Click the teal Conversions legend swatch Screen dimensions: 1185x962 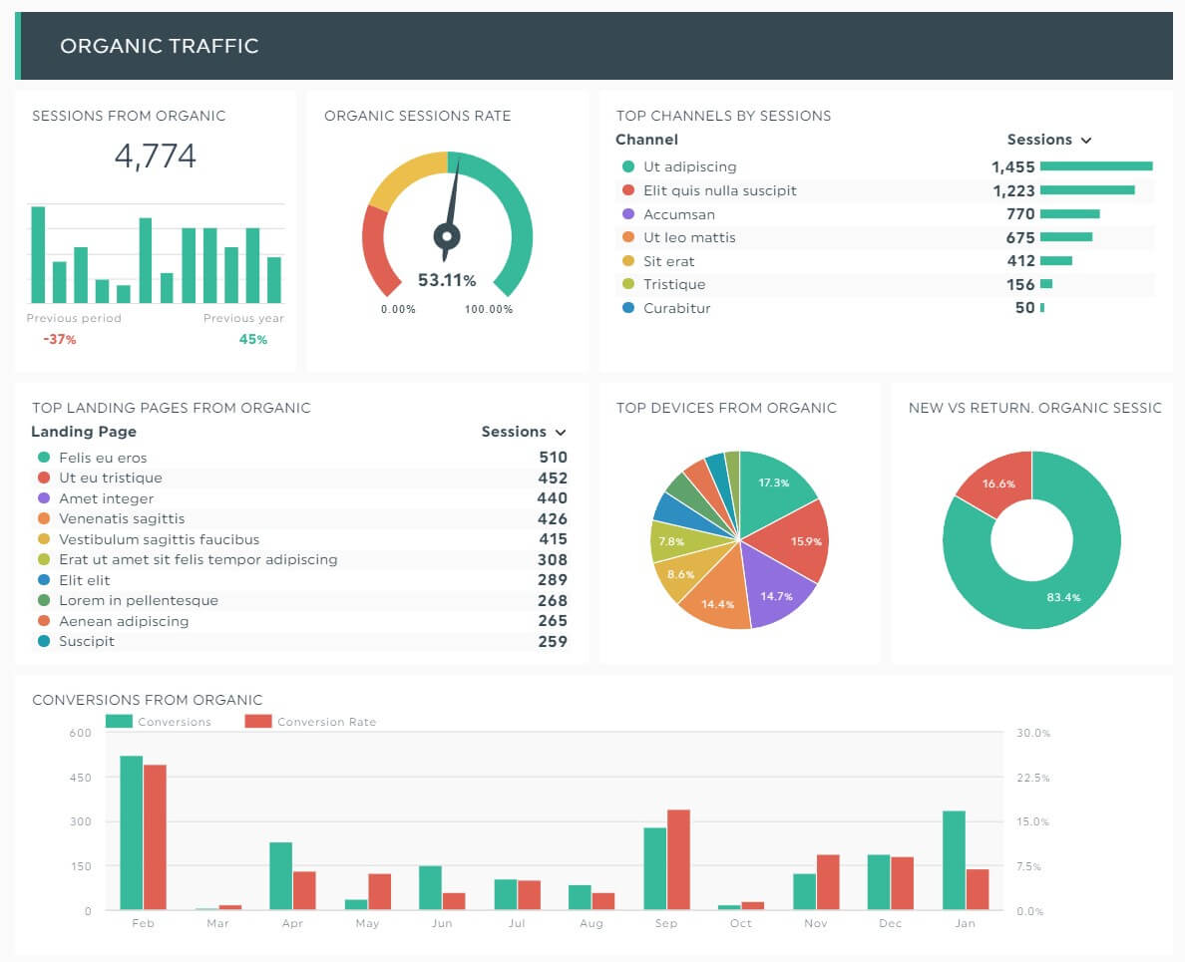tap(119, 719)
